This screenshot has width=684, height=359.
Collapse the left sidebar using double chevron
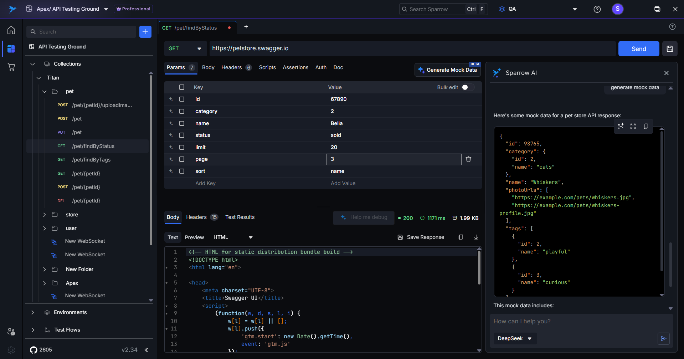tap(146, 350)
